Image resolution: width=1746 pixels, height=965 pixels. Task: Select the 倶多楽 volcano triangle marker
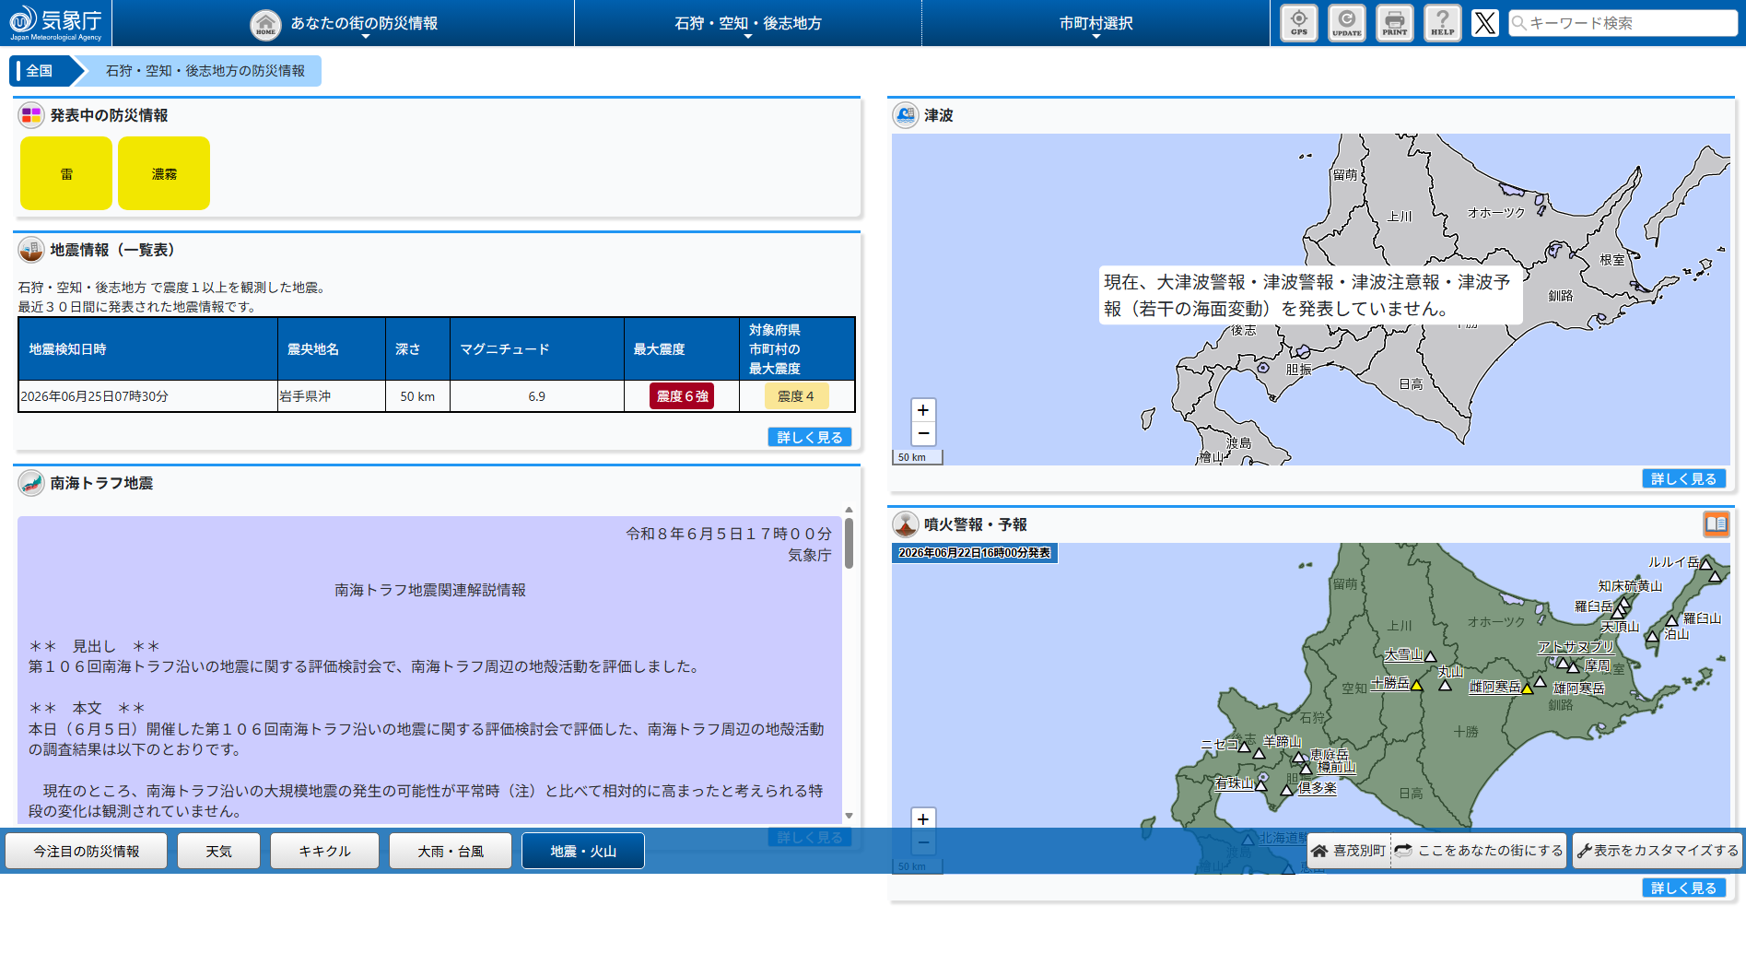pos(1287,790)
